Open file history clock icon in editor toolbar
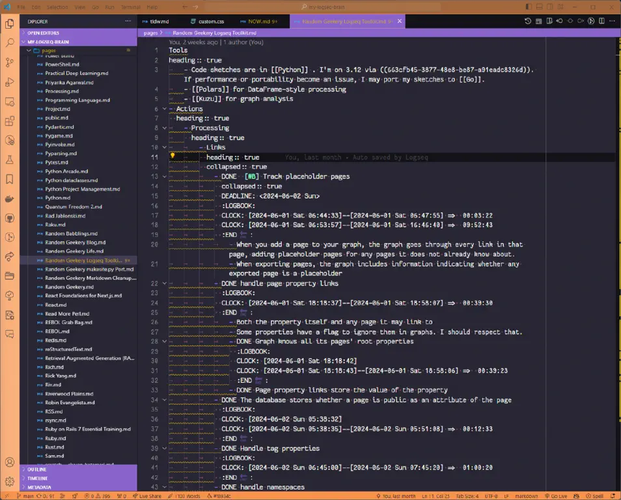The width and height of the screenshot is (621, 500). [528, 21]
